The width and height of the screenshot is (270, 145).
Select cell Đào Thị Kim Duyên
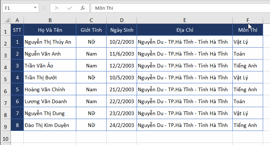click(x=50, y=125)
